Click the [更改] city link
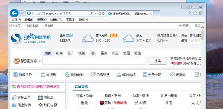Screen dimensions: 223x109 [69, 35]
